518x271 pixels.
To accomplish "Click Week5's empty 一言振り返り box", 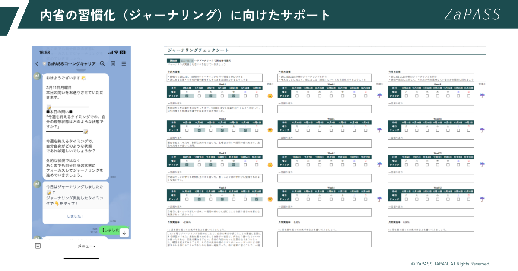I will [x=324, y=109].
